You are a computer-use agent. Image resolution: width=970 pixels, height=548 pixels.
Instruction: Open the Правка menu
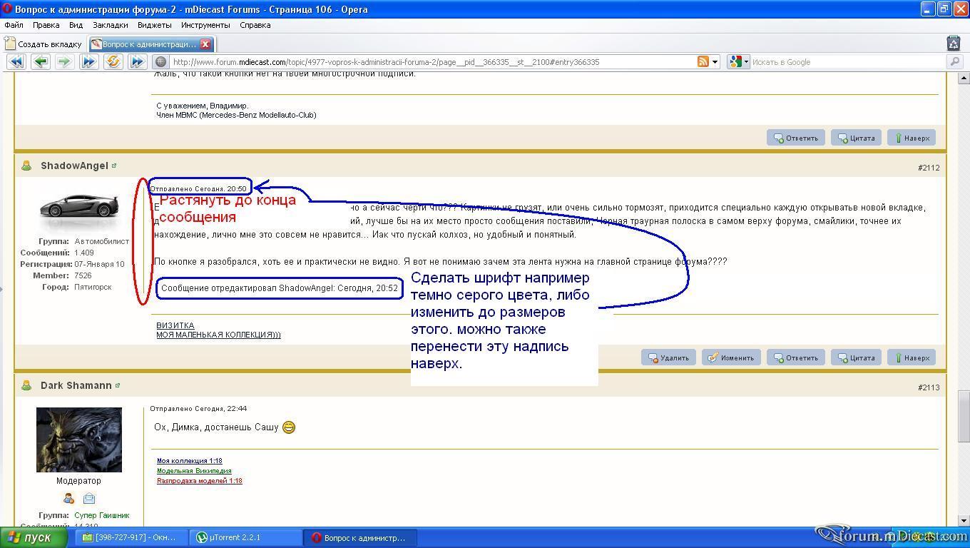[46, 25]
